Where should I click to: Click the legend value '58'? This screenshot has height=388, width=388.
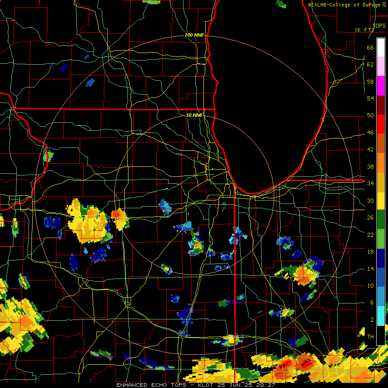[x=370, y=81]
